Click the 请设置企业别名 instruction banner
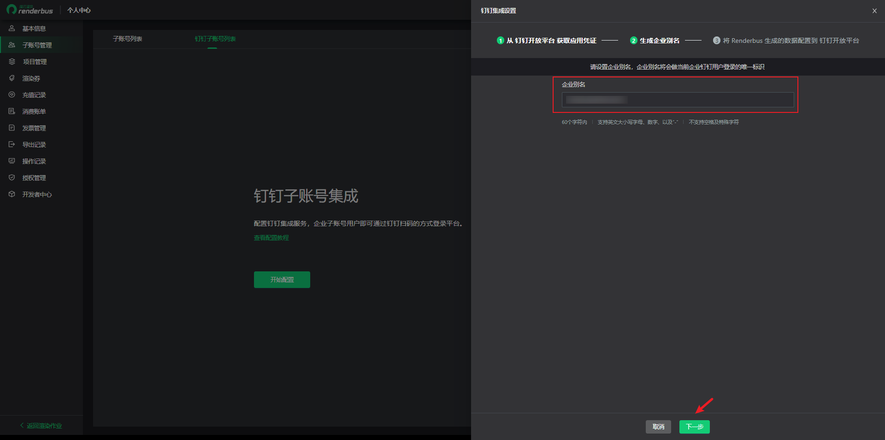 point(678,67)
